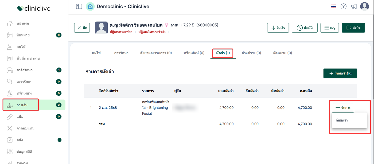374x164 pixels.
Task: Close patient view with ปิด button
Action: click(82, 28)
